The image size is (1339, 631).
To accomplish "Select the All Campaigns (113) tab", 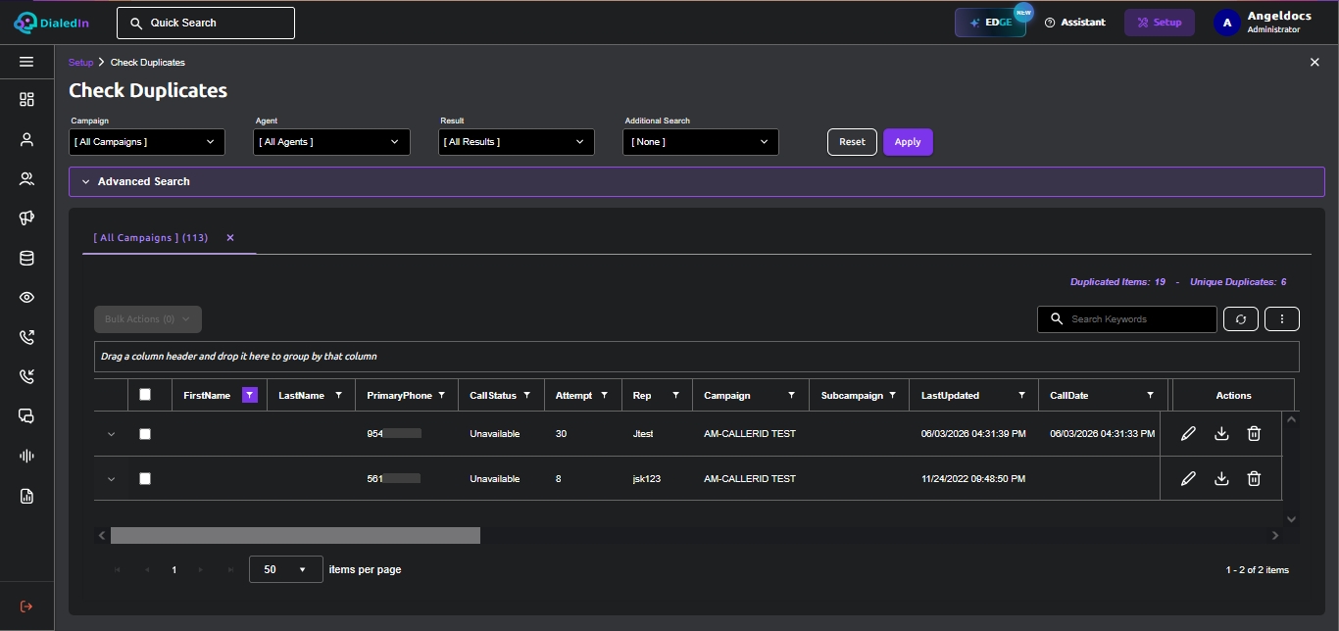I will (x=151, y=238).
